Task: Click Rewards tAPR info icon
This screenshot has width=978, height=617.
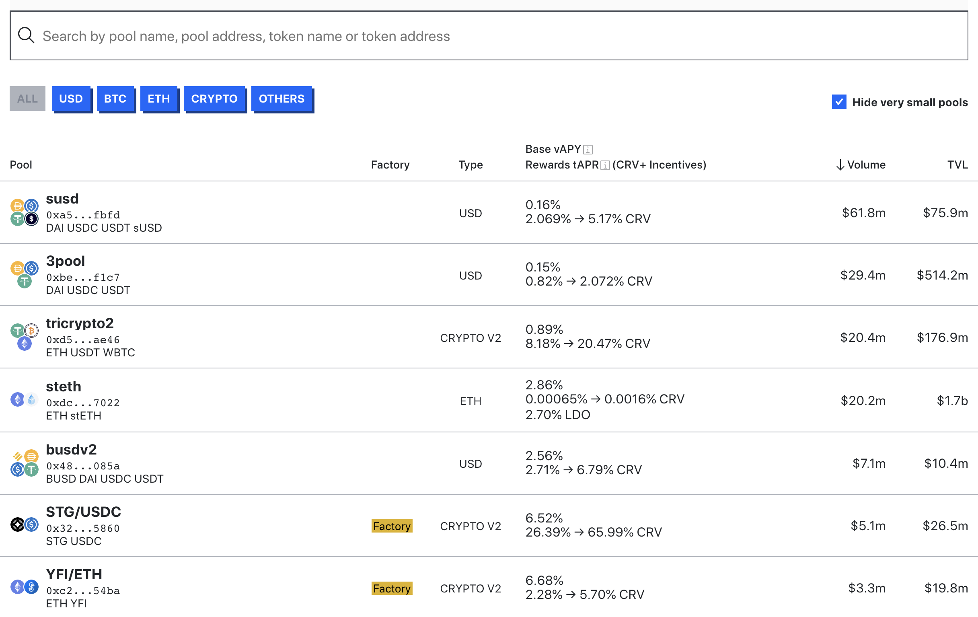Action: click(x=605, y=165)
